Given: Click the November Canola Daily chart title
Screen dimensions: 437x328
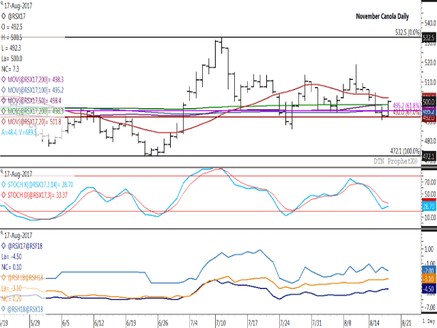Looking at the screenshot, I should (x=382, y=16).
